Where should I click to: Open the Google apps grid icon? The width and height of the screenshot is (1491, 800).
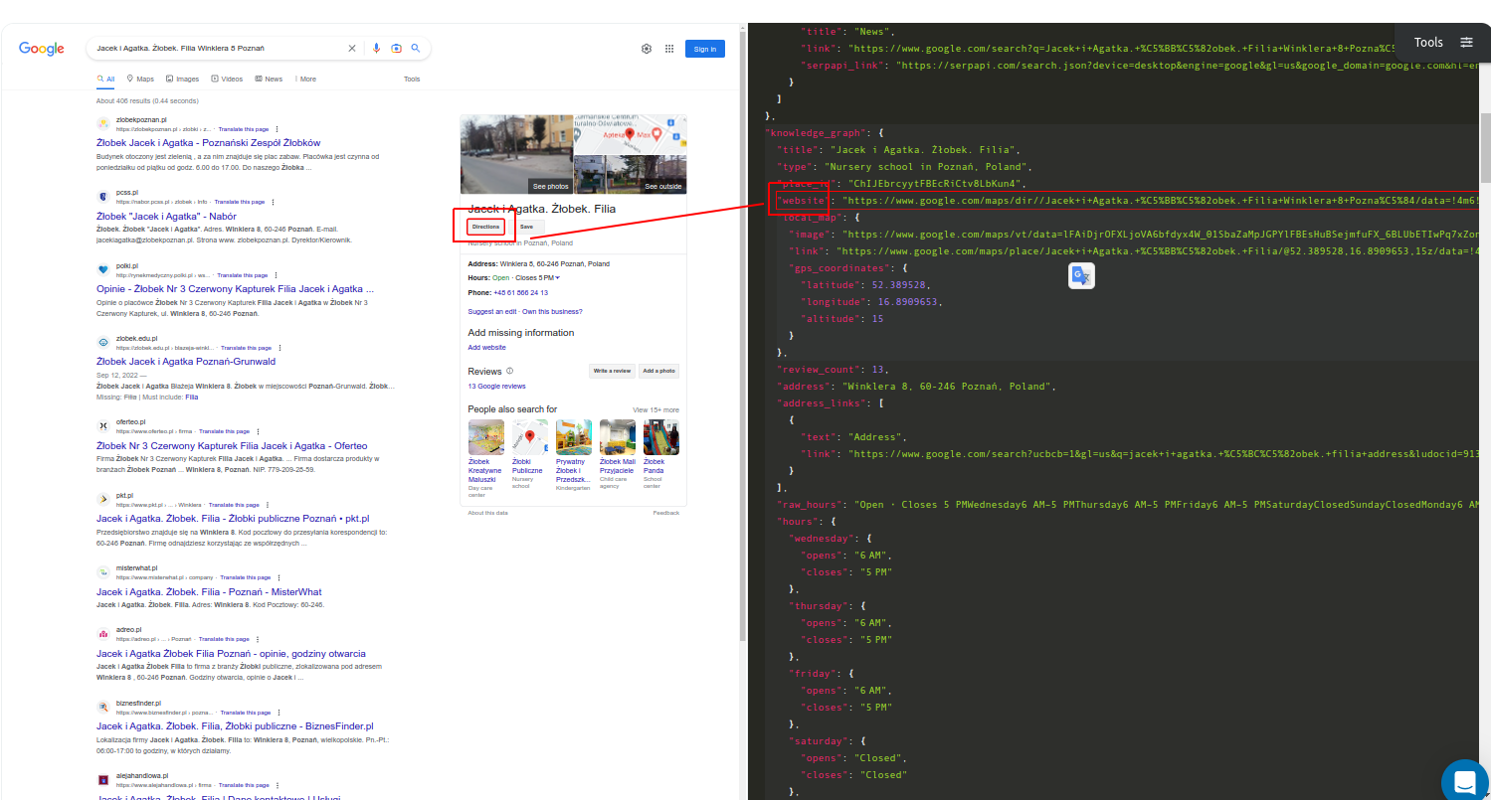point(670,48)
